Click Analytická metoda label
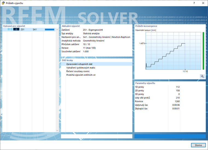The image size is (208, 150). coord(71,41)
